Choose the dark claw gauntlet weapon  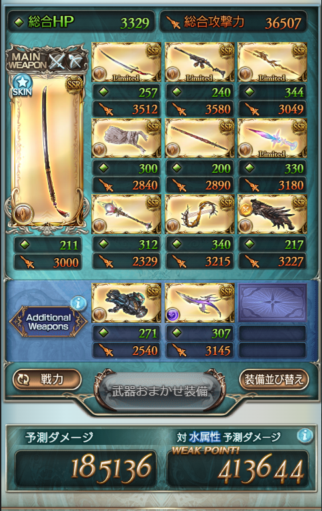272,214
